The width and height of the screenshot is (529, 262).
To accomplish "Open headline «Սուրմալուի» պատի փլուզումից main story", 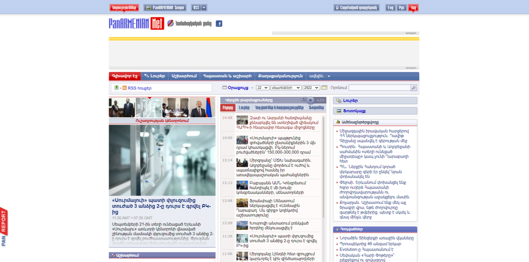I will (x=161, y=206).
